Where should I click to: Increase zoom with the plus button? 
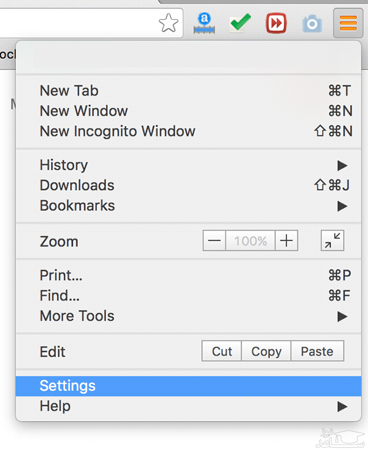[286, 241]
